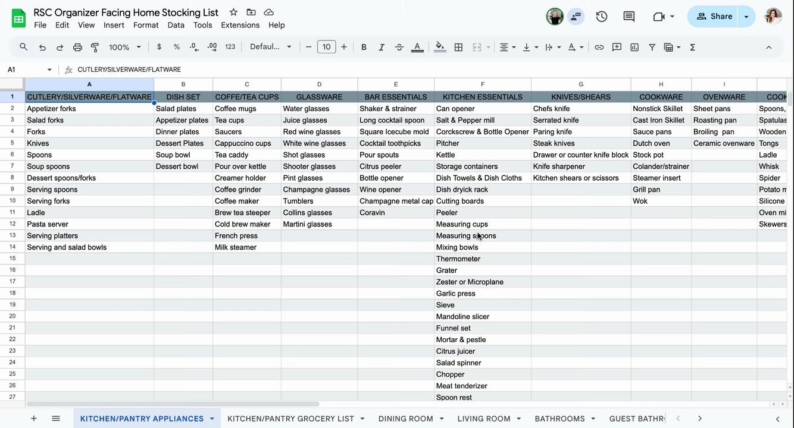Image resolution: width=794 pixels, height=428 pixels.
Task: Toggle strikethrough formatting
Action: coord(399,47)
